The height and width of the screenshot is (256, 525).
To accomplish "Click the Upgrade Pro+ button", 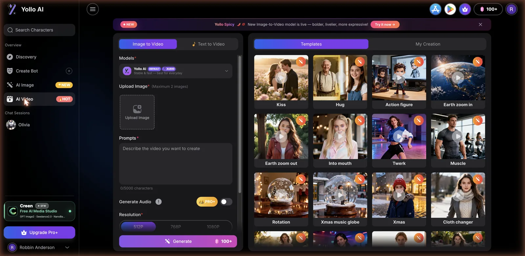I will pos(39,232).
